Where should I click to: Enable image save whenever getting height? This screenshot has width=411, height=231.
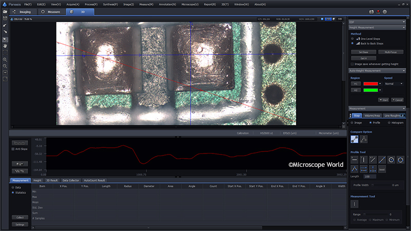click(352, 64)
